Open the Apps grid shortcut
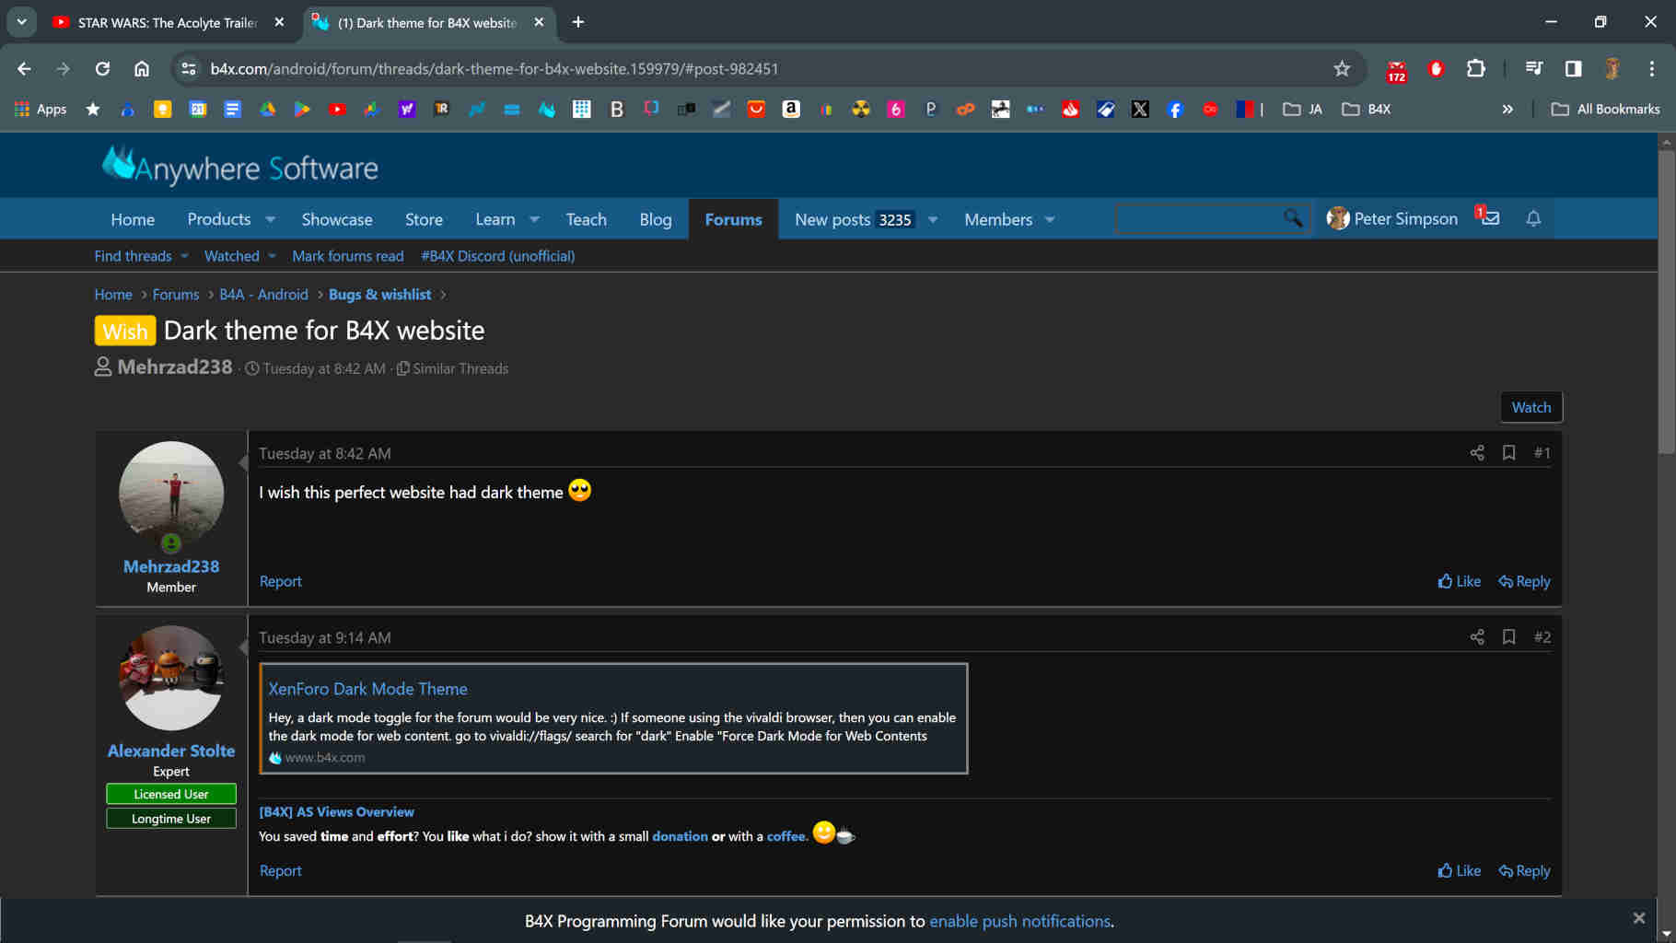Viewport: 1676px width, 943px height. (x=41, y=109)
